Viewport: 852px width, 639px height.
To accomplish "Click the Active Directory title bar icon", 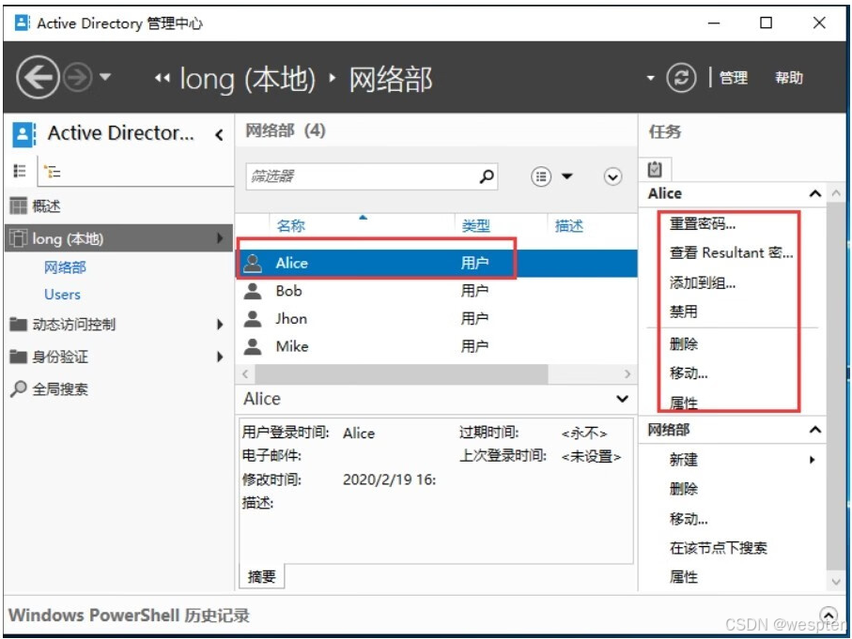I will click(23, 23).
